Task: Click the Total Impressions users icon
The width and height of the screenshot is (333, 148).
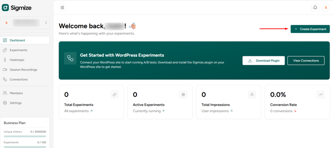Action: (252, 95)
